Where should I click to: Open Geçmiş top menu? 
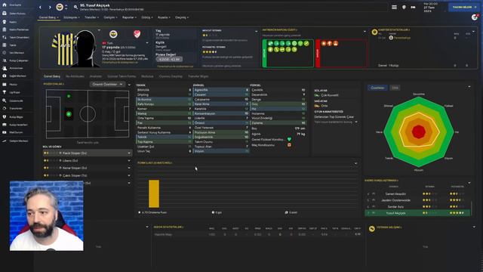(x=182, y=17)
